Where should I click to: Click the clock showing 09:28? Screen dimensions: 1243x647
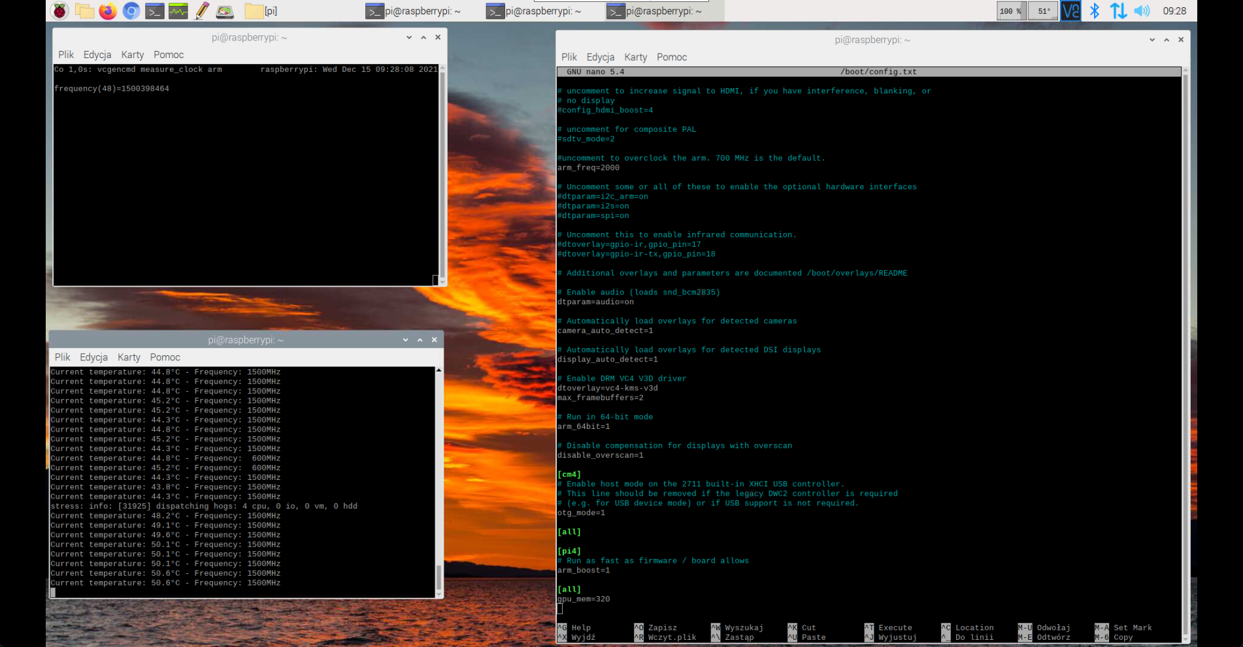coord(1174,10)
